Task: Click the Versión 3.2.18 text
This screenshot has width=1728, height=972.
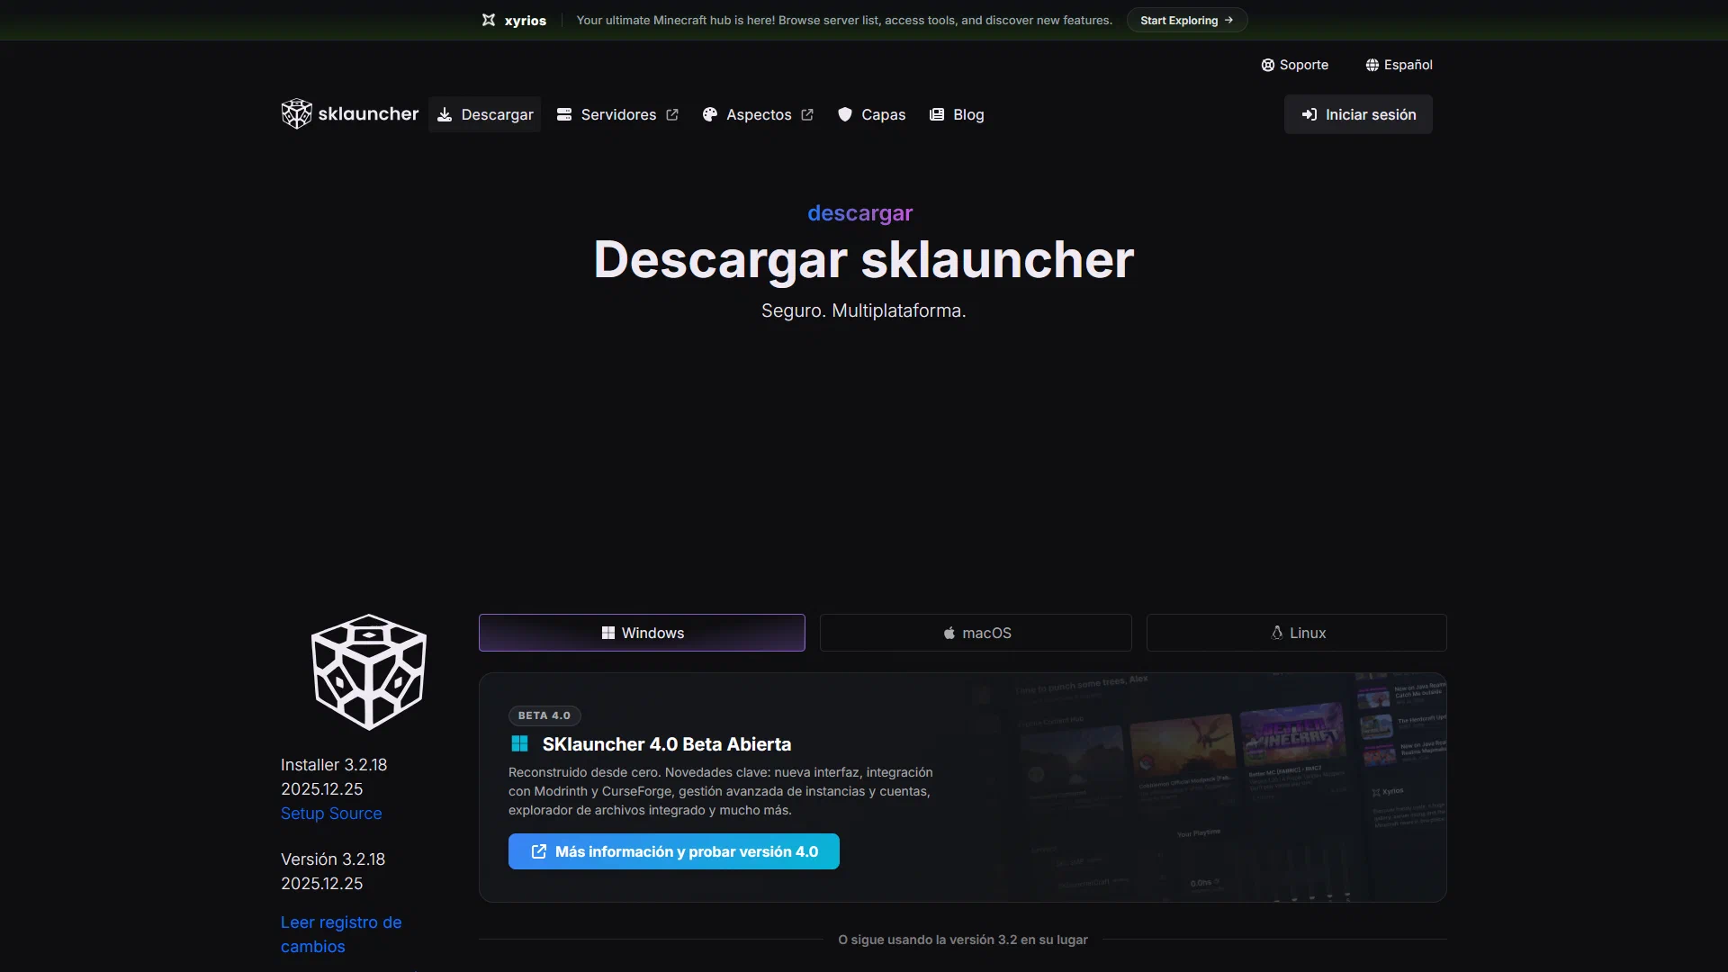Action: (x=333, y=859)
